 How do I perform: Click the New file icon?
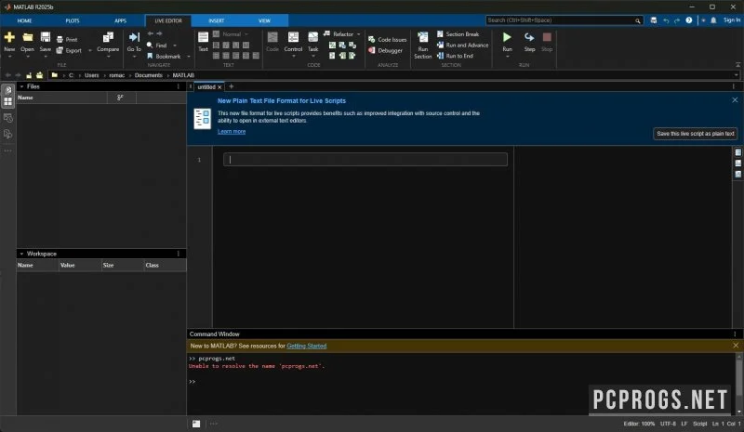point(9,37)
